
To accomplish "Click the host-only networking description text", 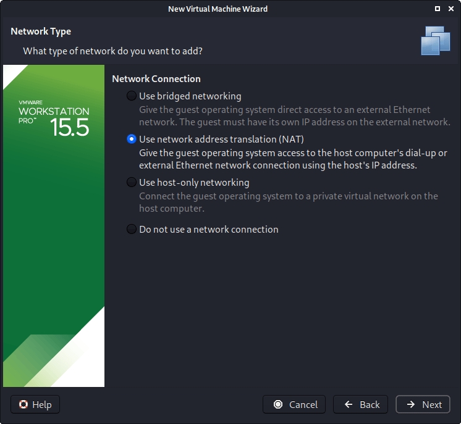I will [288, 202].
